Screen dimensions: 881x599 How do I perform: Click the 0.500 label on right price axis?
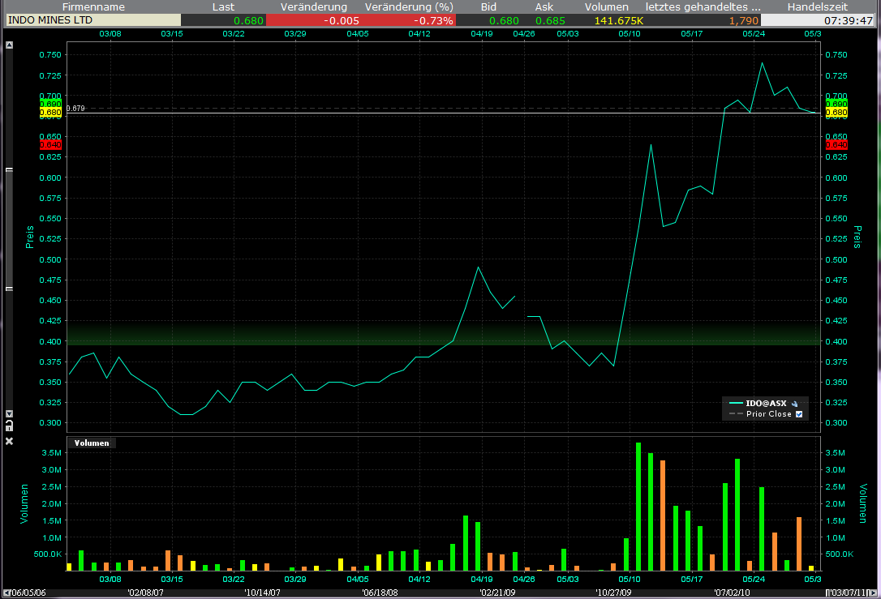click(836, 260)
